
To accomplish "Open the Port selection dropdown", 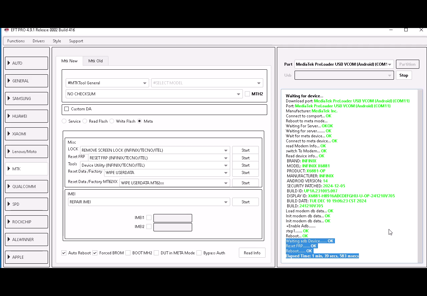I will click(x=344, y=64).
